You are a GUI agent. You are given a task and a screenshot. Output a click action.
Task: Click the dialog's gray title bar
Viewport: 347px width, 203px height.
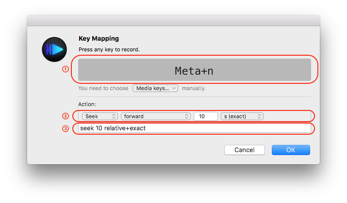tap(174, 21)
